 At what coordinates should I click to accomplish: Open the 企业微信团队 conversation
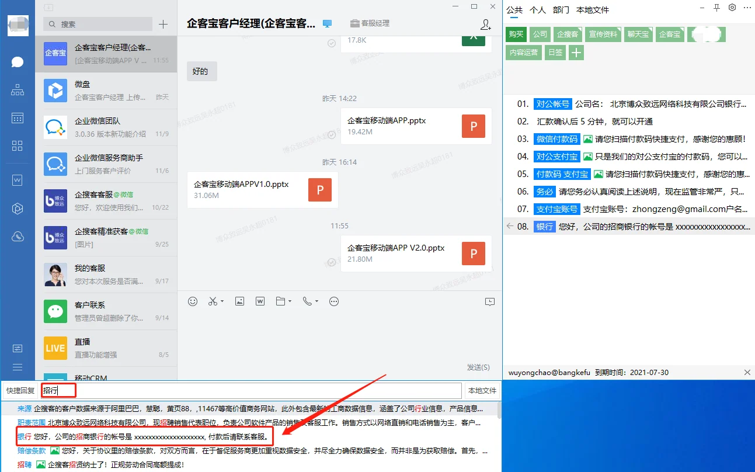[106, 127]
